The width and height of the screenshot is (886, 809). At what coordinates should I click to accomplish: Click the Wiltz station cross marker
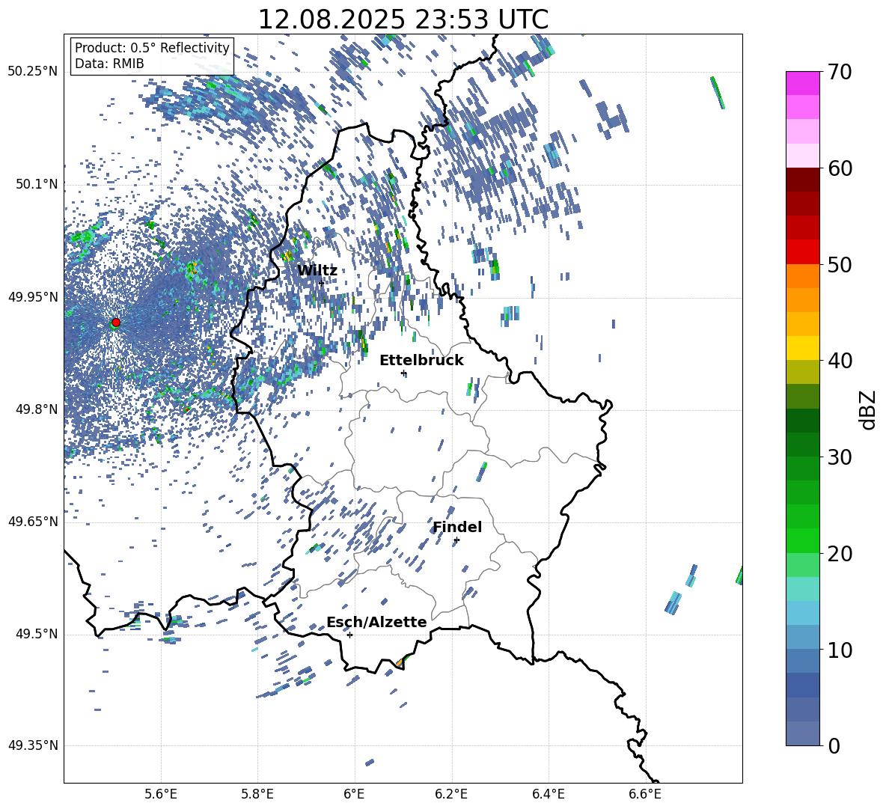pyautogui.click(x=321, y=283)
